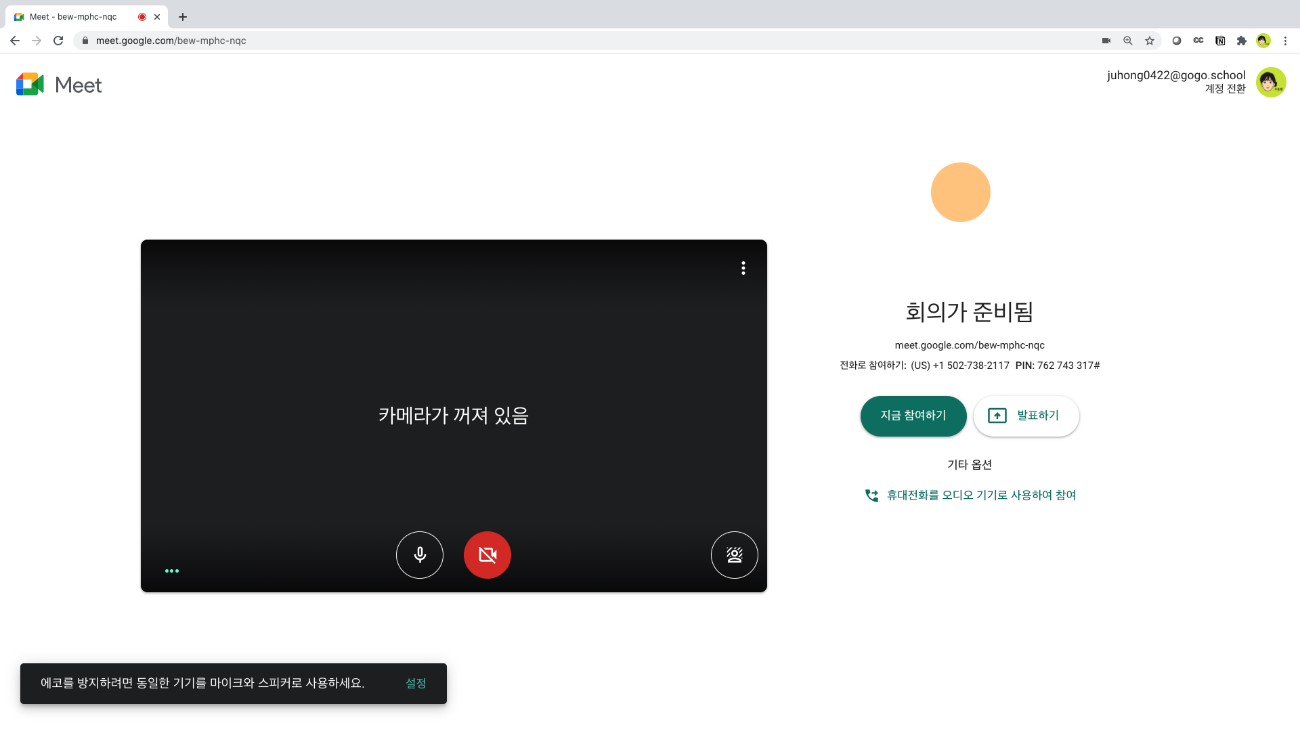1300x731 pixels.
Task: Select the Meet bew-mphc-nqc tab
Action: coord(73,17)
